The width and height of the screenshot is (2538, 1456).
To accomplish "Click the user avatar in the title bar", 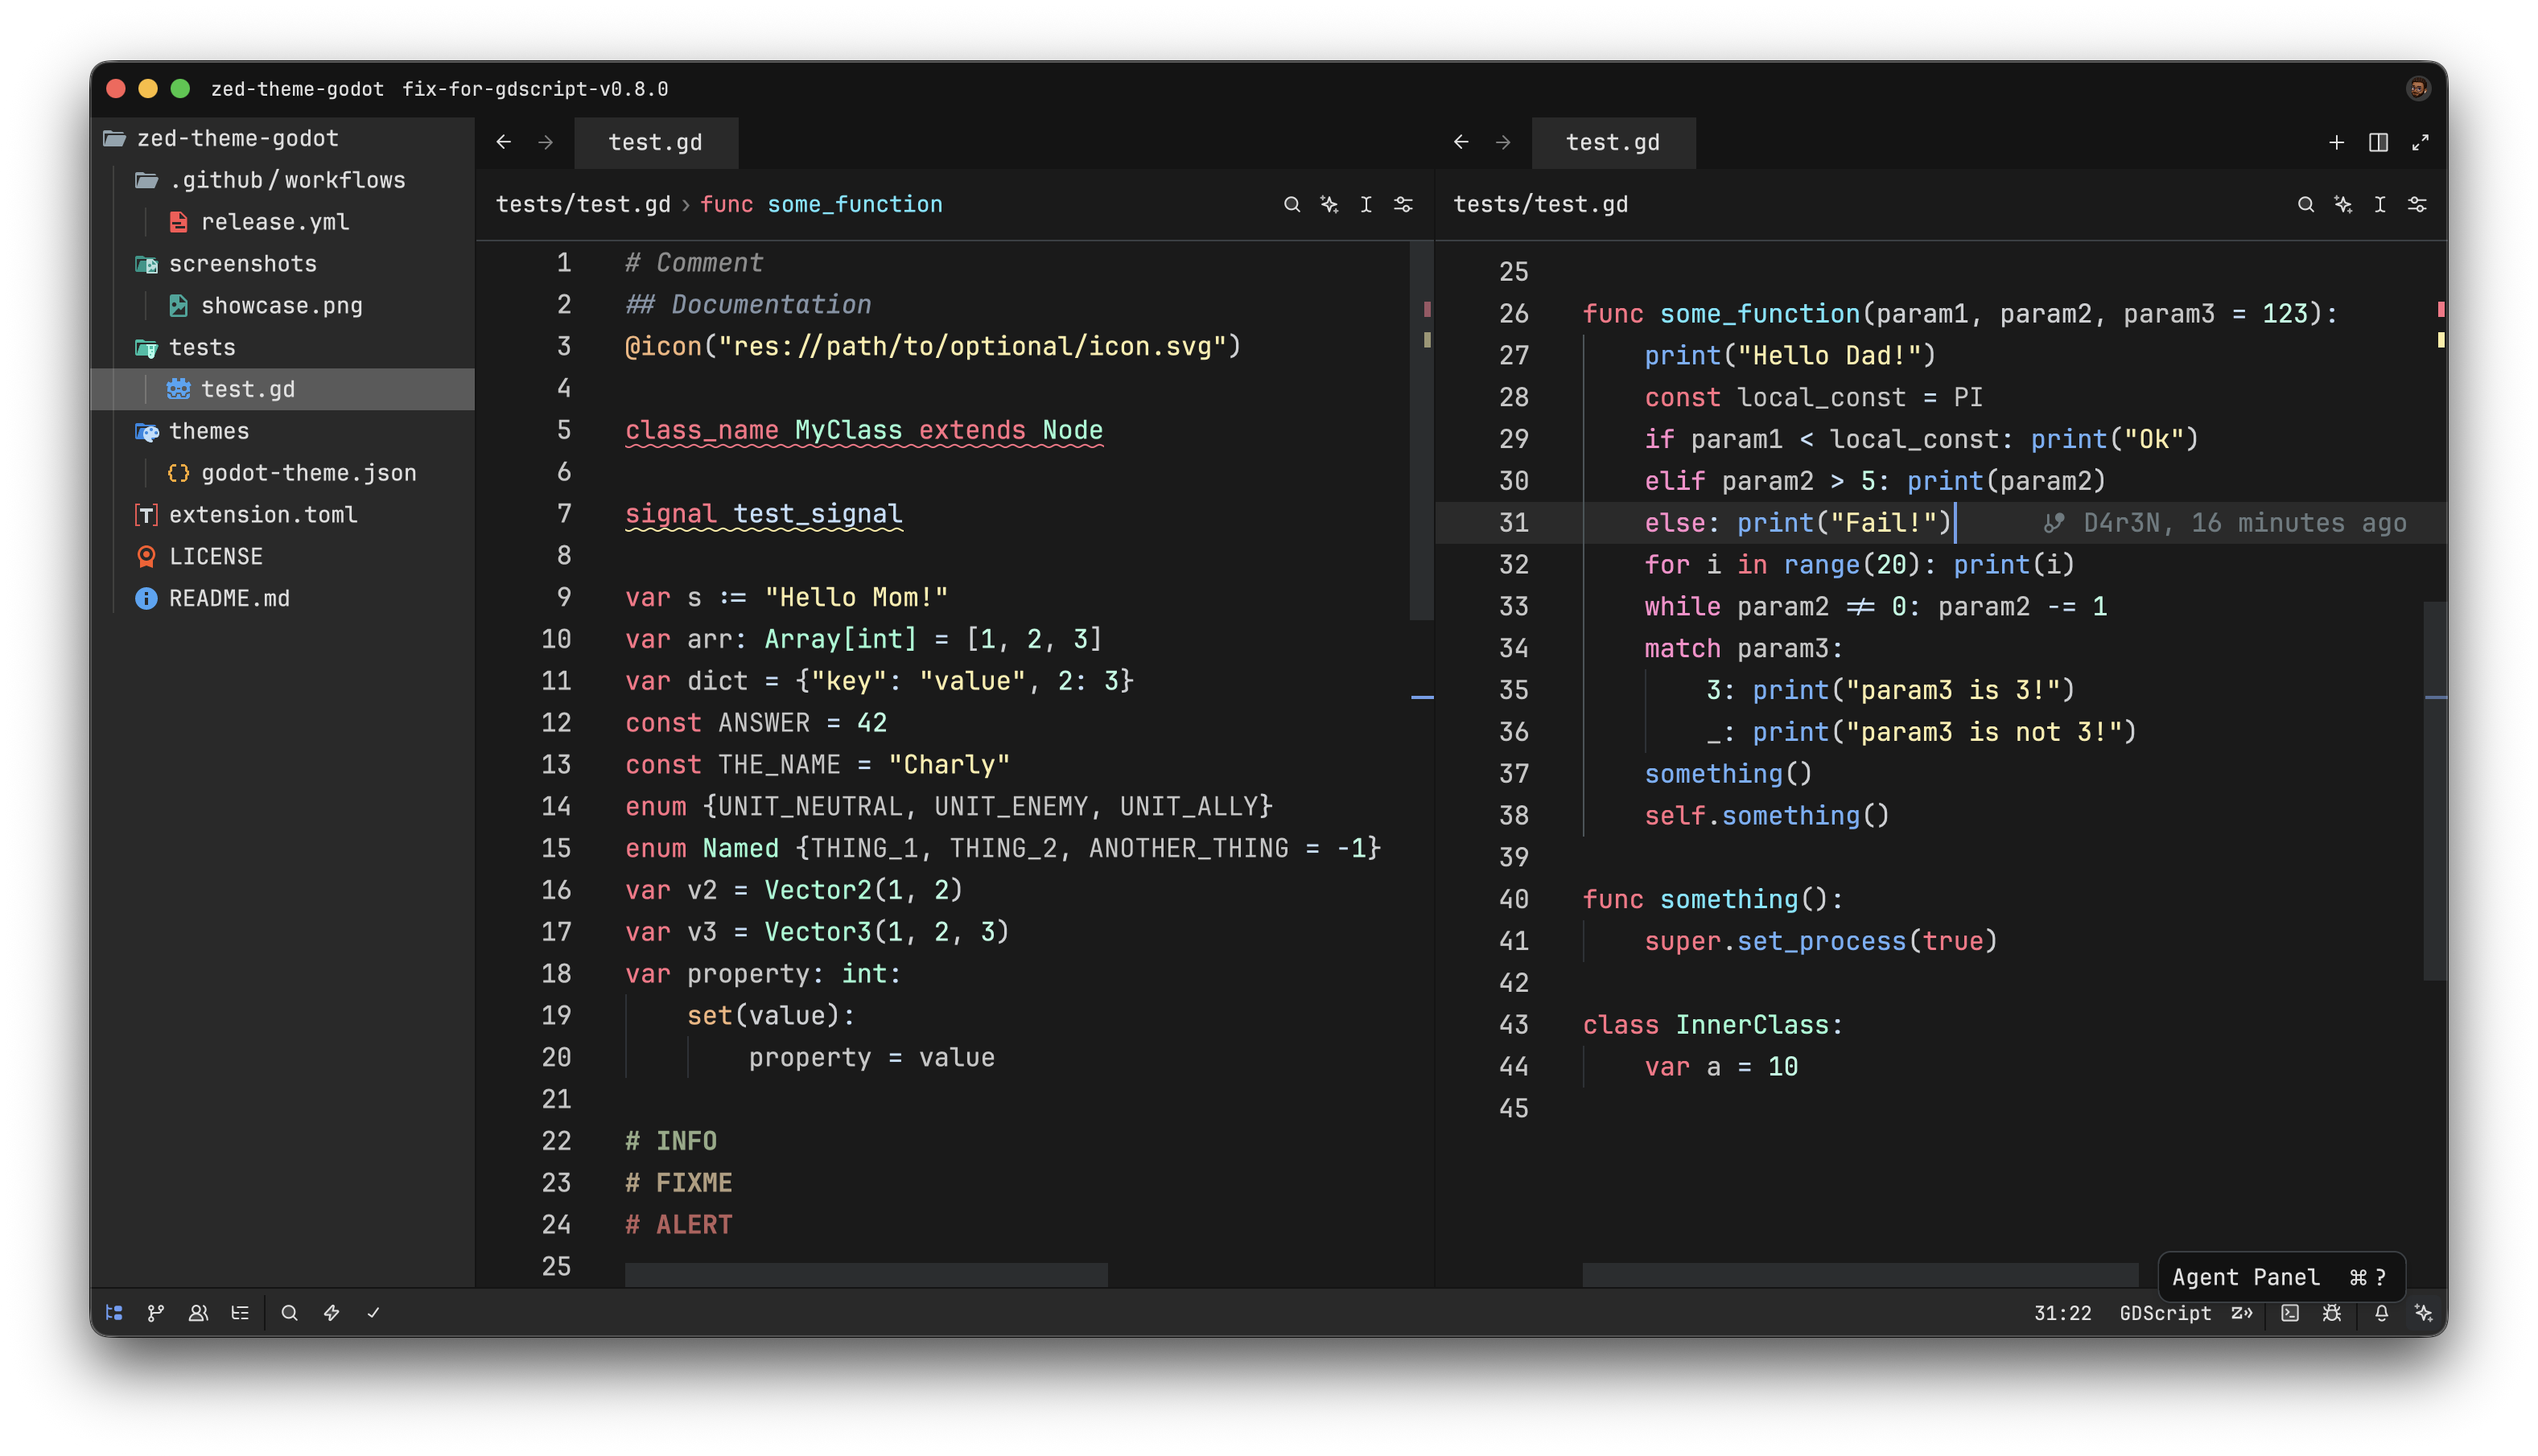I will pos(2417,88).
